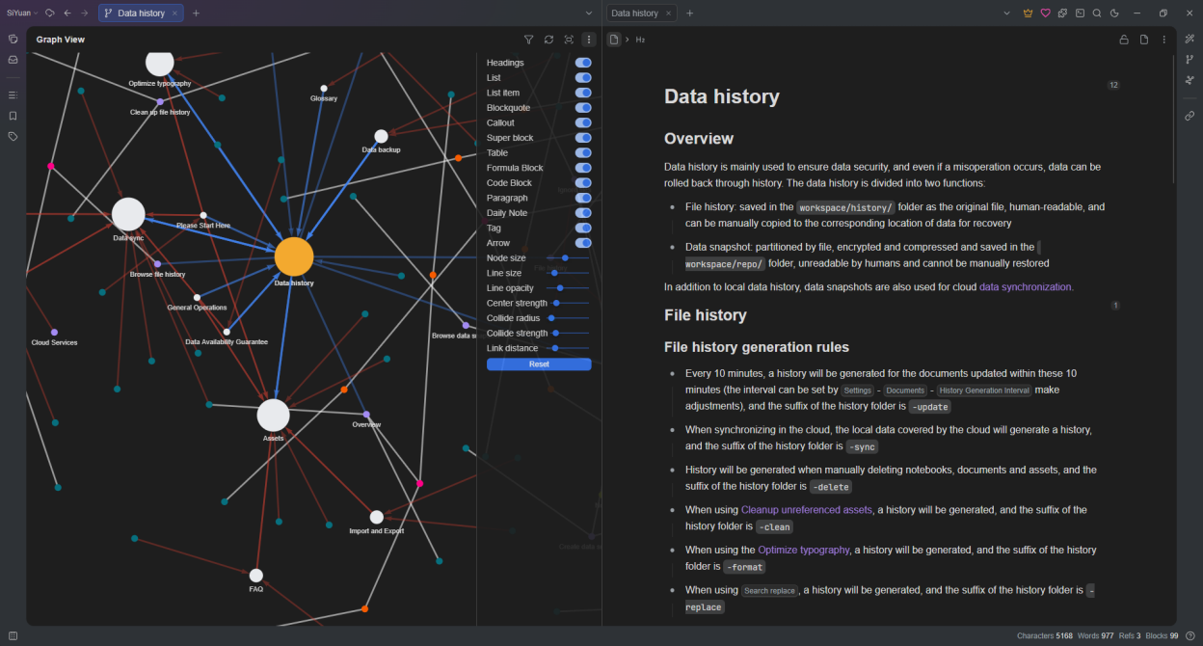Open the Cleanup unreferenced assets link

coord(807,510)
